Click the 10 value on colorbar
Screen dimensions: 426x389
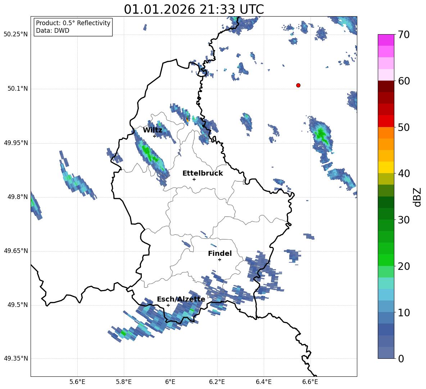point(404,312)
